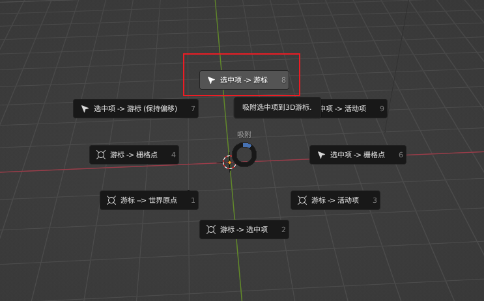Choose 选中项 -> 游标 in the pie menu
This screenshot has width=484, height=301.
click(x=244, y=80)
